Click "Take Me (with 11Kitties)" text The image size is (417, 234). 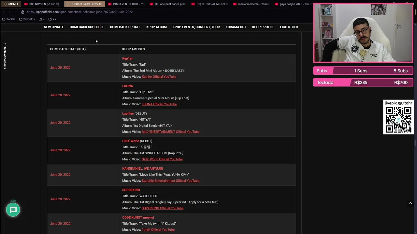click(x=157, y=224)
